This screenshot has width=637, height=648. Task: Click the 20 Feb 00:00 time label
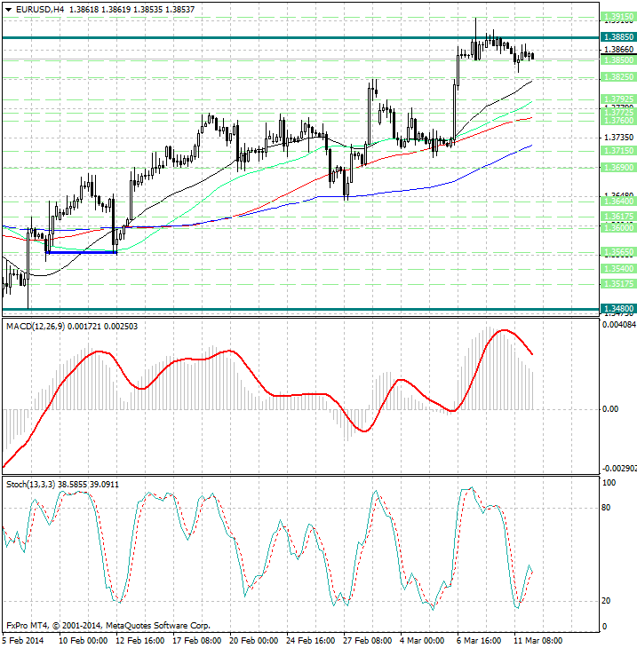click(253, 641)
